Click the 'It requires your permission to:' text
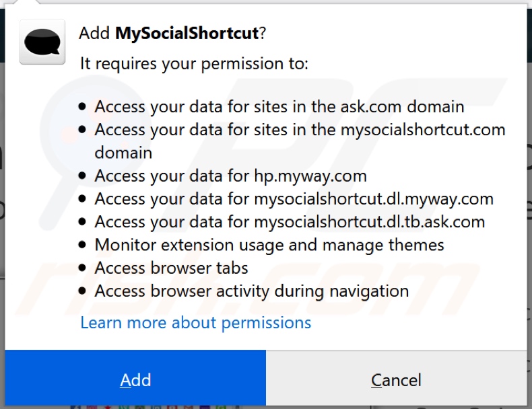The height and width of the screenshot is (409, 532). point(194,64)
